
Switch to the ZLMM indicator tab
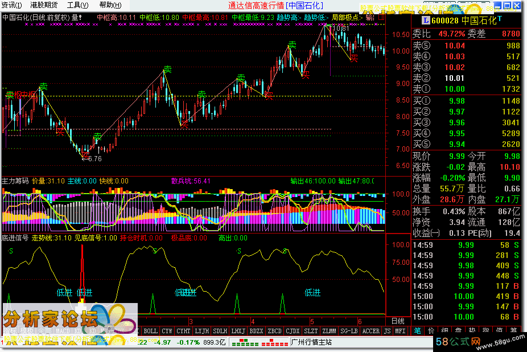click(329, 331)
